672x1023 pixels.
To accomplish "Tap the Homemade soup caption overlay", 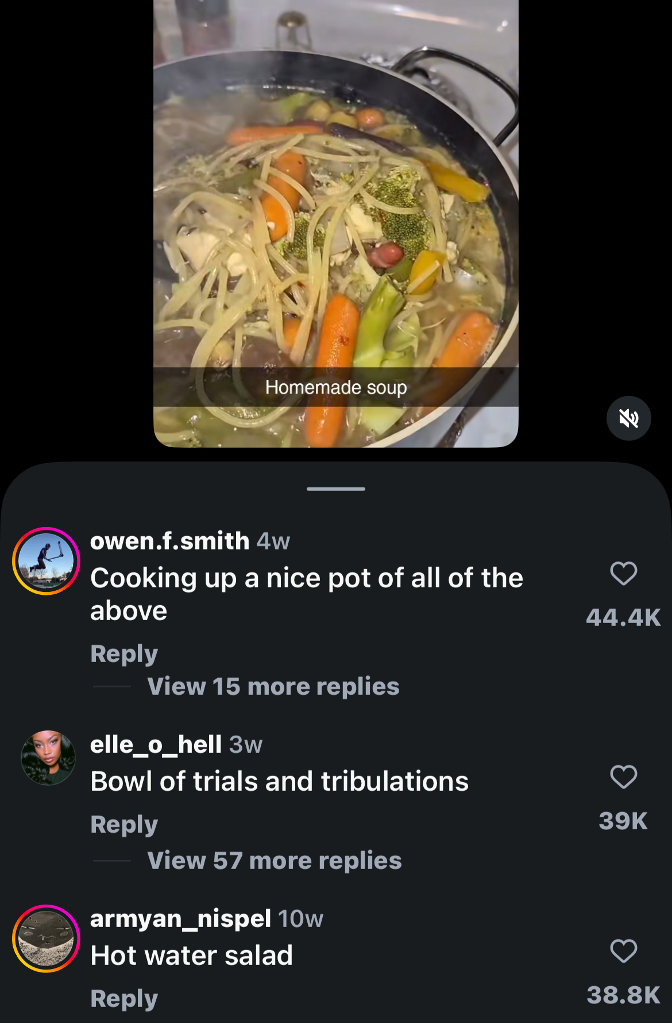I will click(336, 387).
